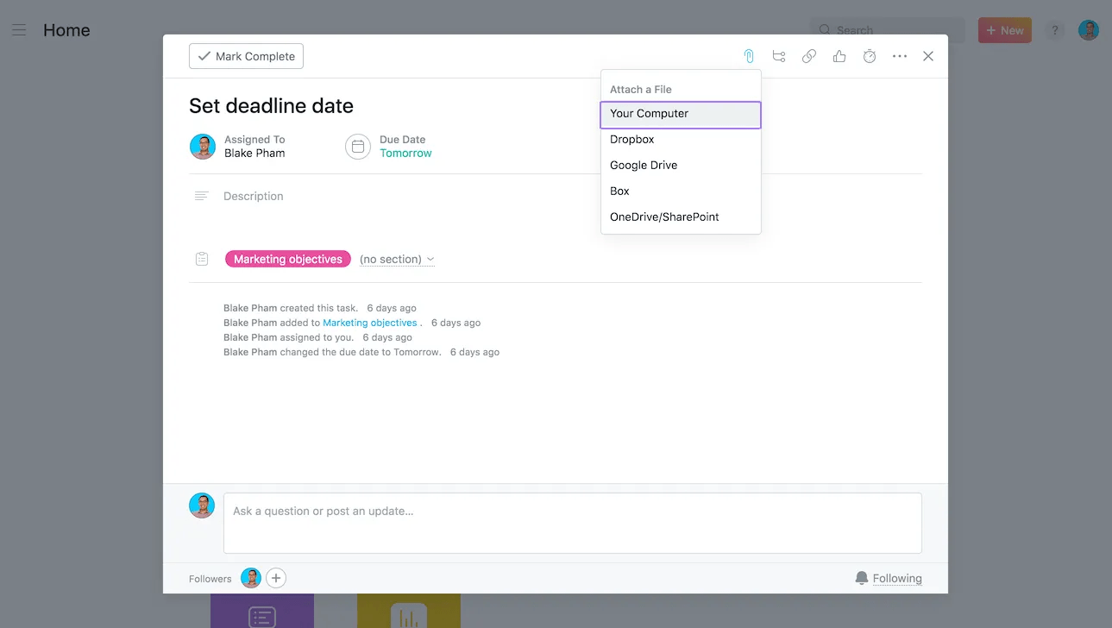This screenshot has height=628, width=1112.
Task: Toggle task completion with Mark Complete
Action: [246, 55]
